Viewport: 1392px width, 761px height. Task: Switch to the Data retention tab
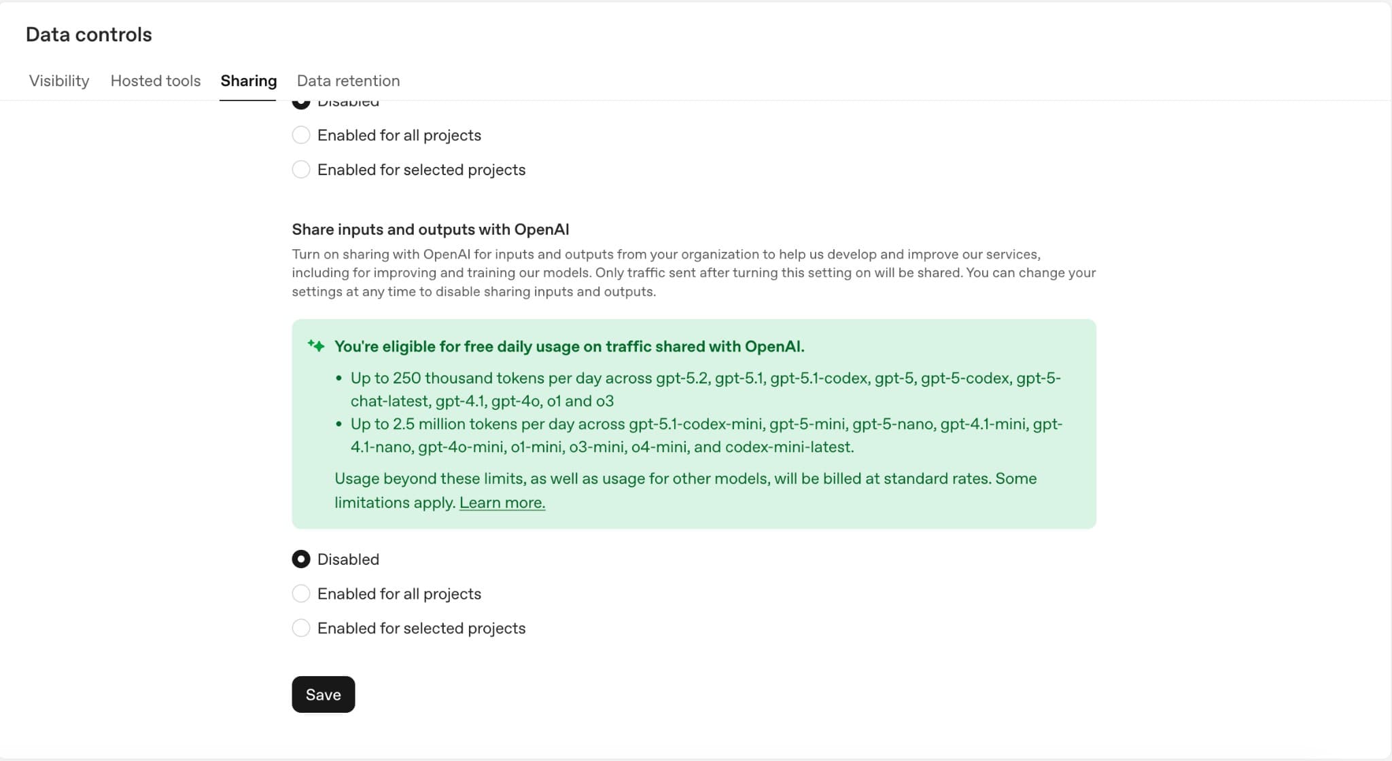tap(348, 81)
